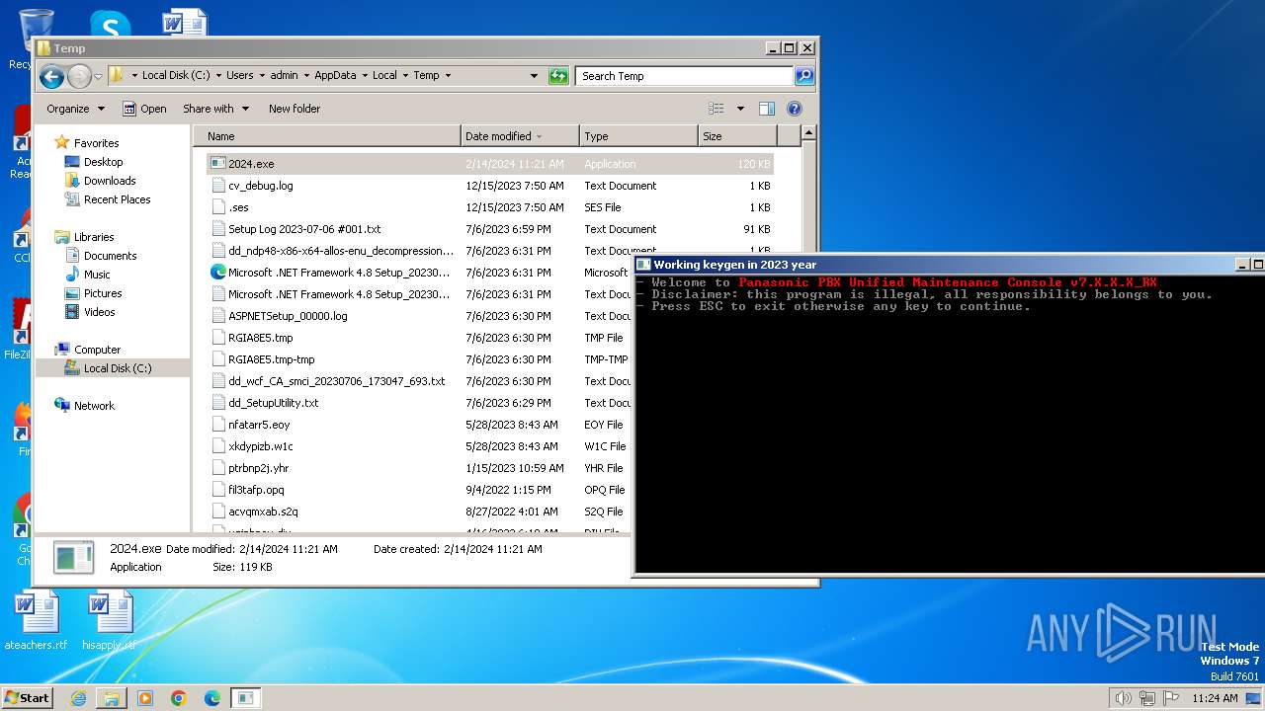Select AppData in the address breadcrumb
1265x711 pixels.
(335, 75)
